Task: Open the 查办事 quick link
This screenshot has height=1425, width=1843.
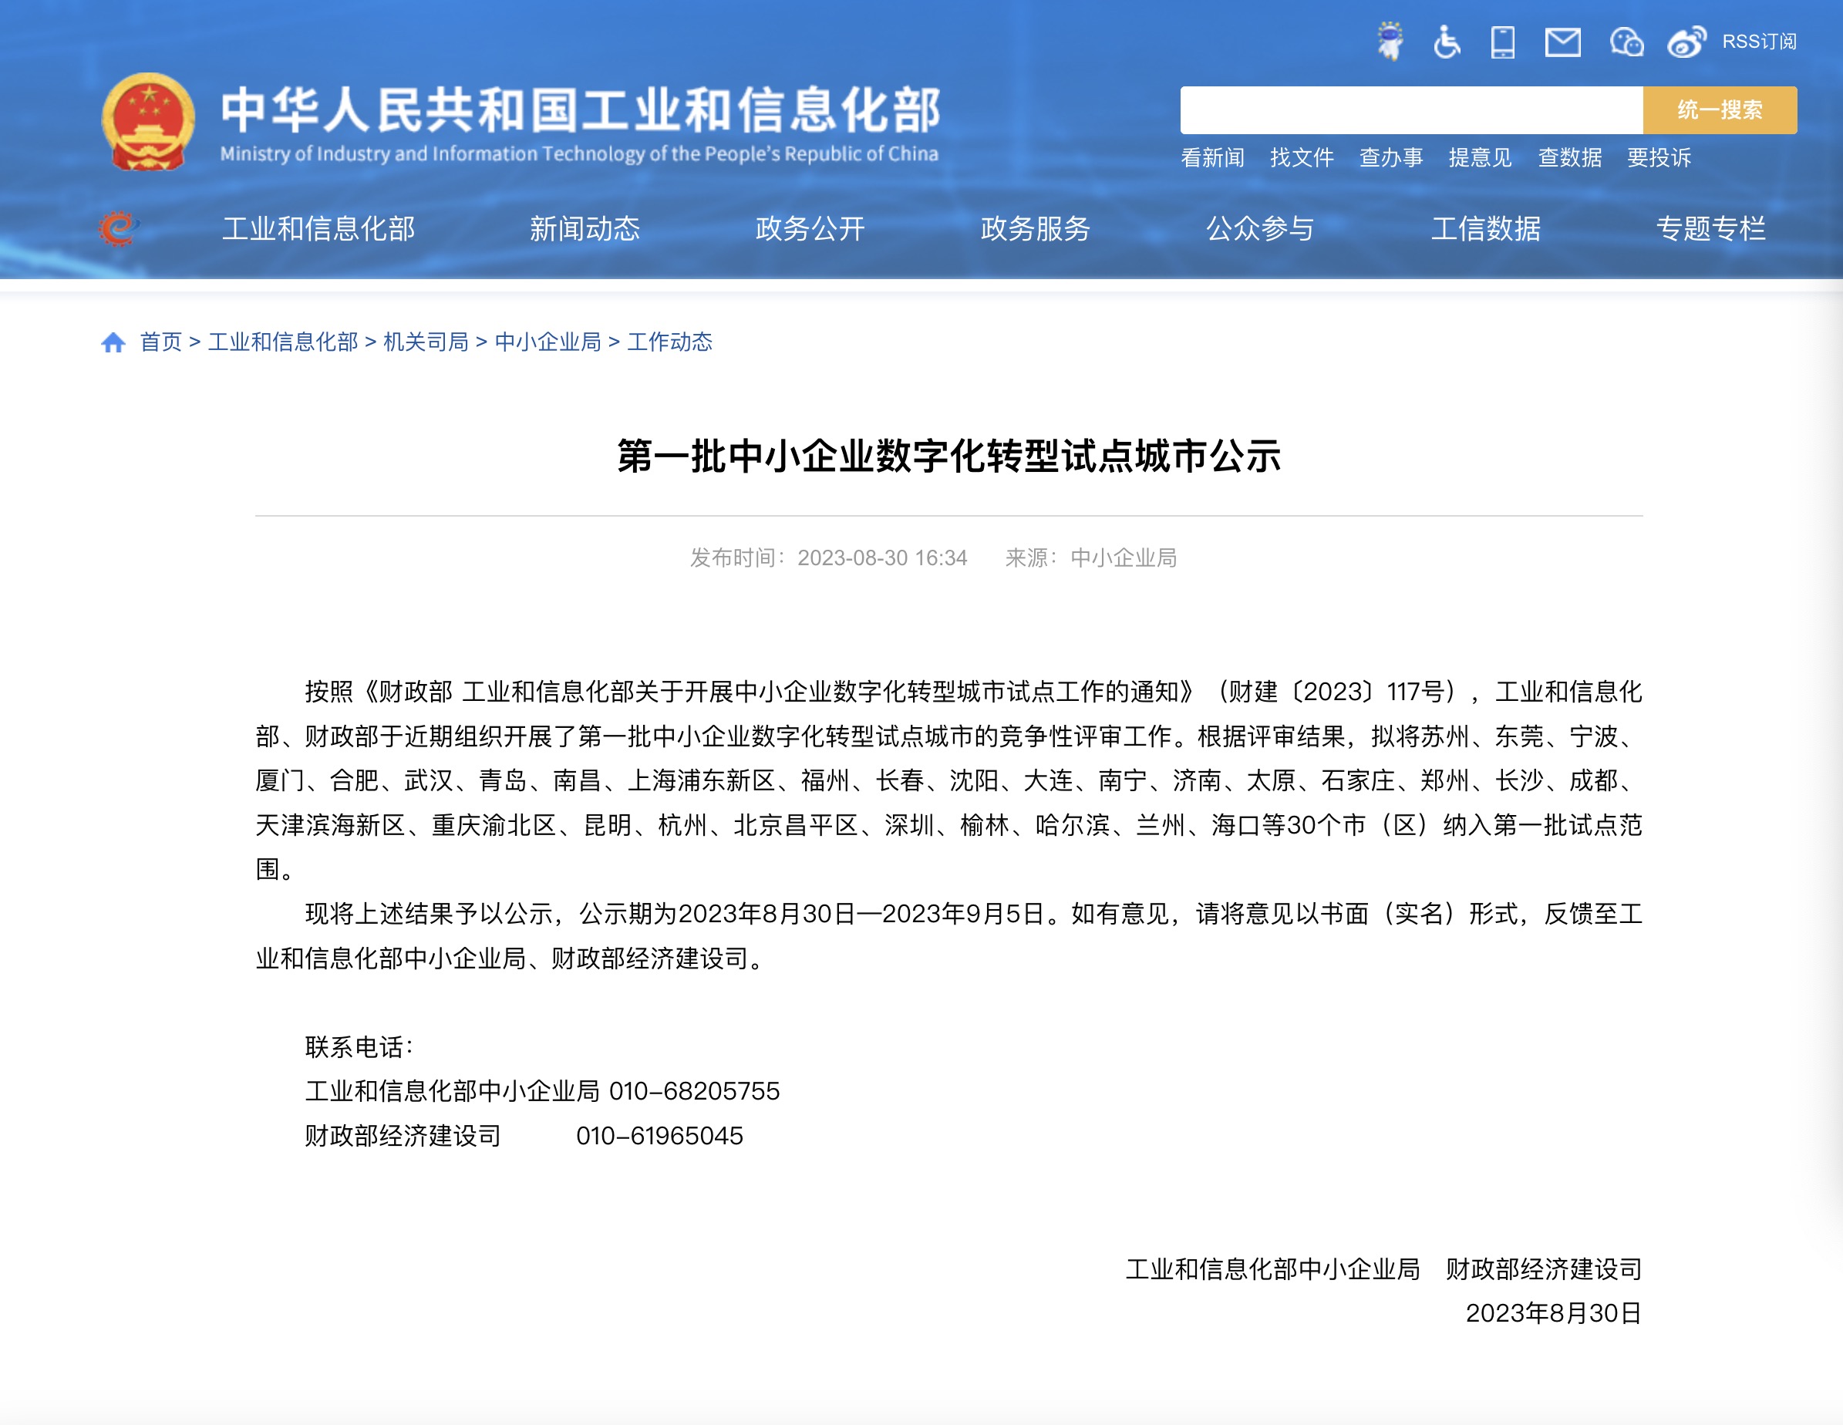Action: click(1390, 158)
